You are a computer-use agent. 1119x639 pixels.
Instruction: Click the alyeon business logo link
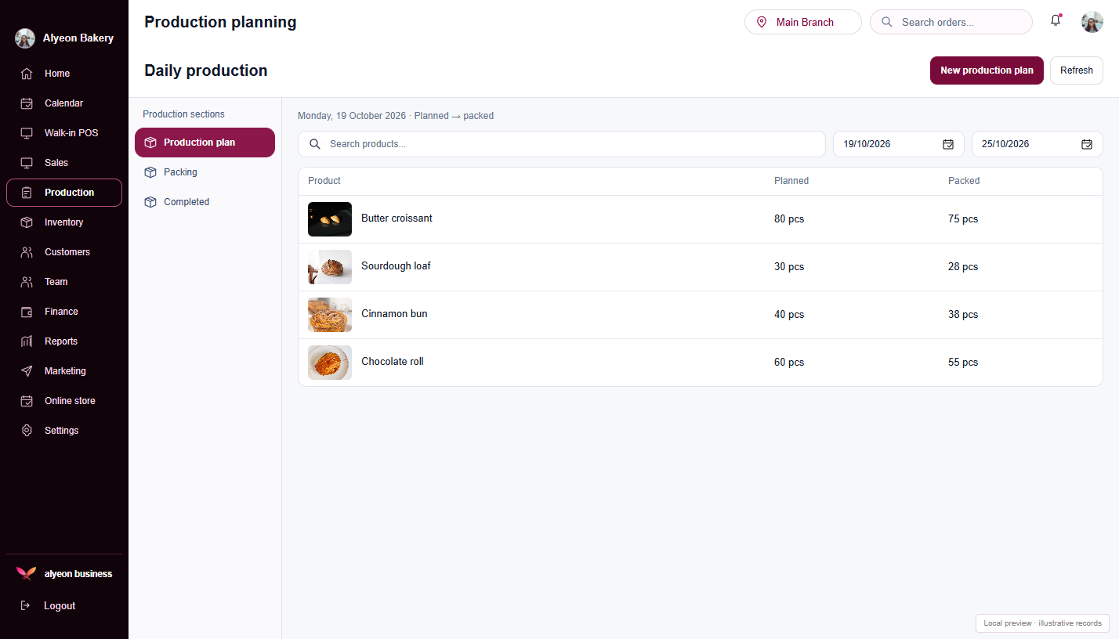(x=64, y=574)
